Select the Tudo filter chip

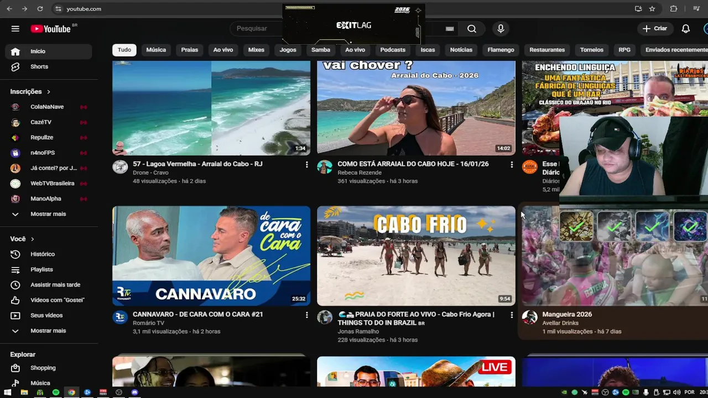pyautogui.click(x=124, y=50)
